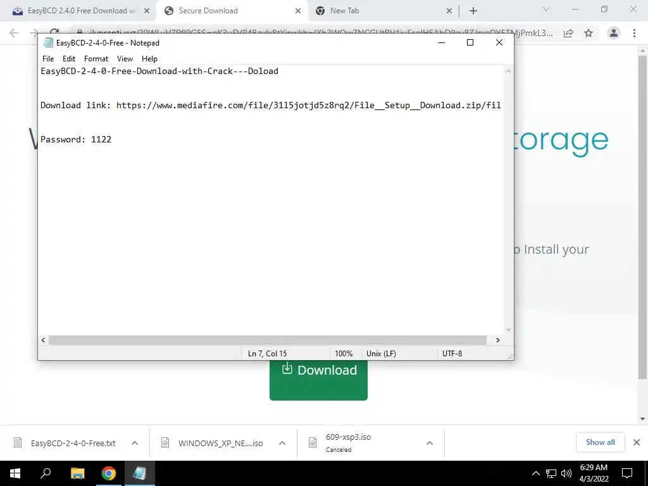
Task: Expand options chevron for 609-xsp3.iso download
Action: pos(430,443)
